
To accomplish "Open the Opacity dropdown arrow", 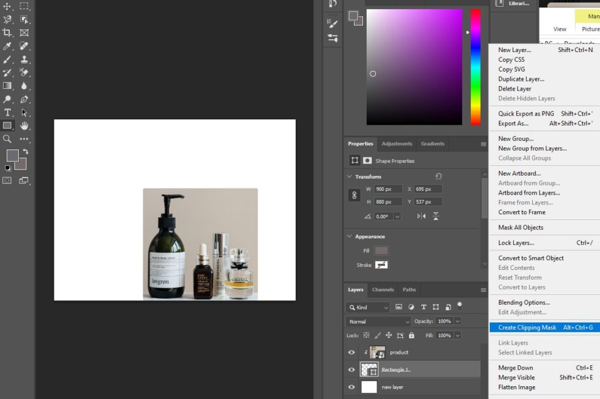I will 457,321.
